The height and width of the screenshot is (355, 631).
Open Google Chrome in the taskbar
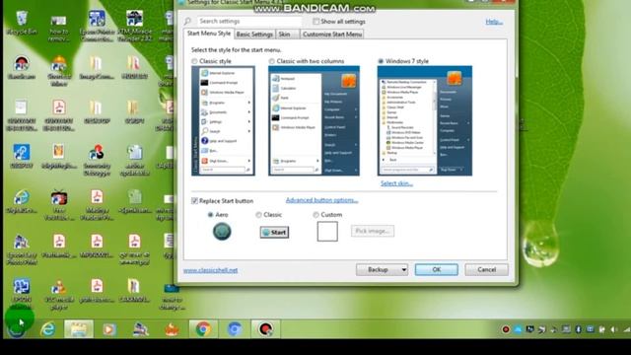203,328
